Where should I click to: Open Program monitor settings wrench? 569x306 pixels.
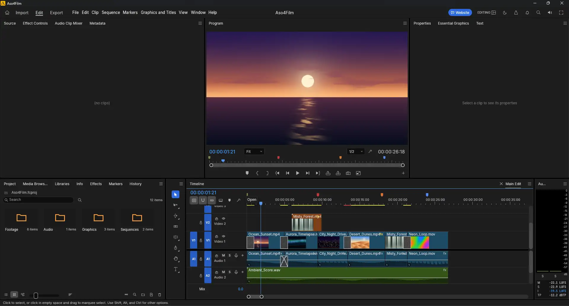(x=370, y=151)
